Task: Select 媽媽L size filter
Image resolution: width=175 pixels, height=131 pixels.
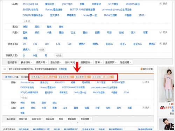Action: pos(96,44)
